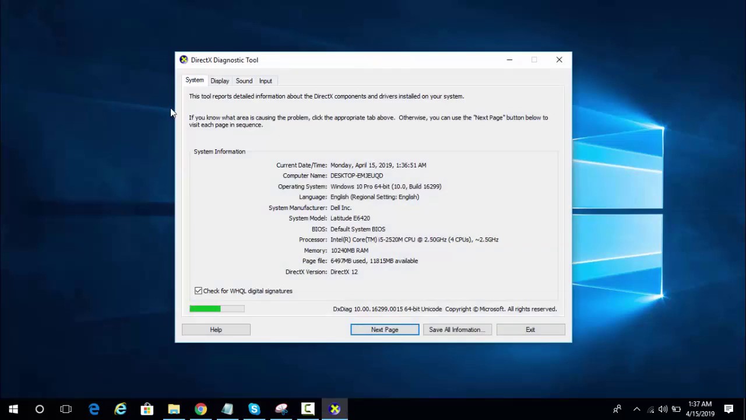The width and height of the screenshot is (746, 420).
Task: Switch to the Sound tab
Action: [244, 81]
